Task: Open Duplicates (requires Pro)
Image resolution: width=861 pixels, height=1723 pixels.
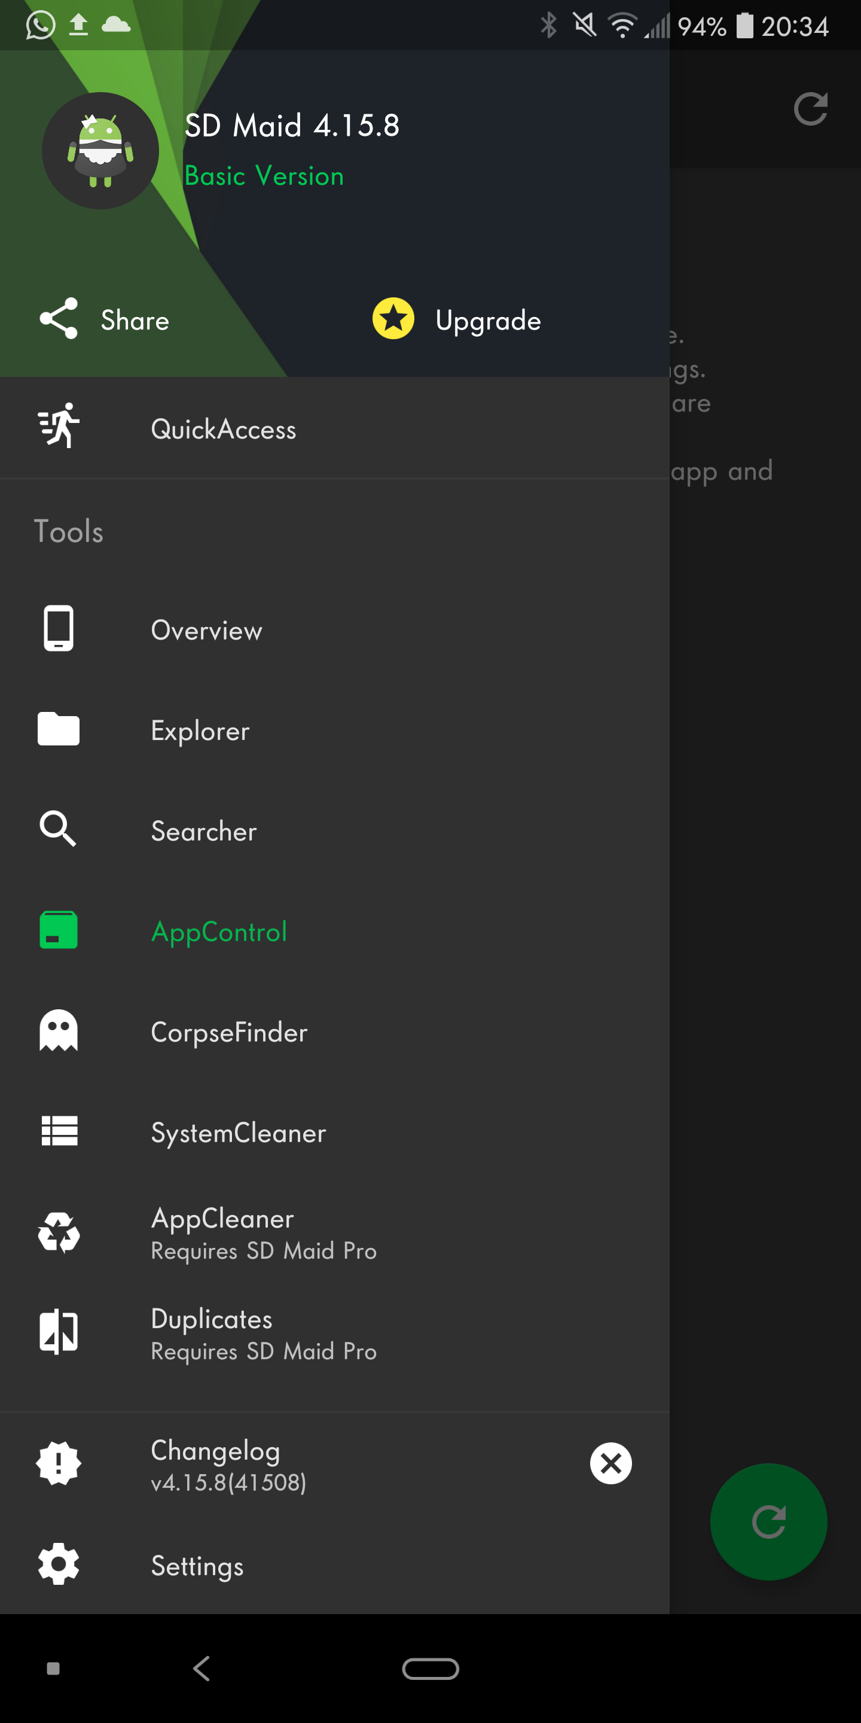Action: [x=334, y=1334]
